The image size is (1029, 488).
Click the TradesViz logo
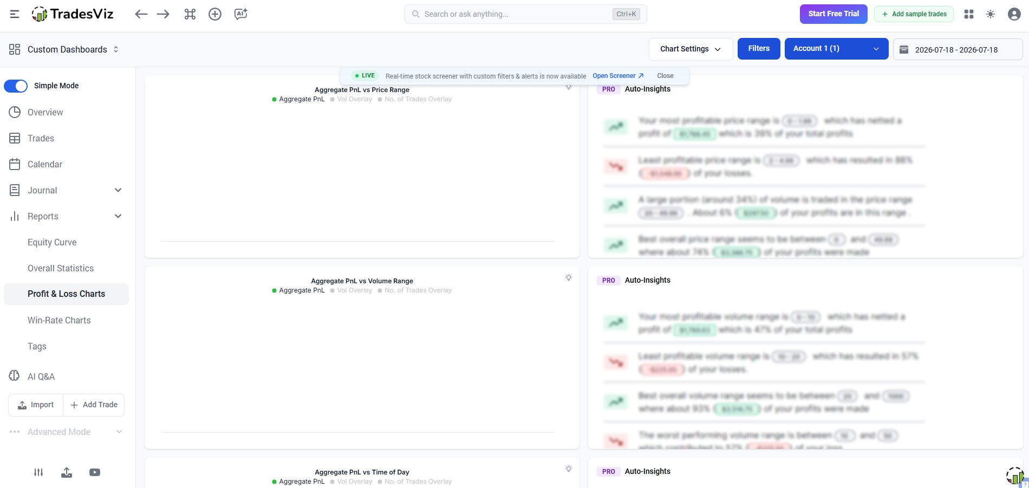73,14
